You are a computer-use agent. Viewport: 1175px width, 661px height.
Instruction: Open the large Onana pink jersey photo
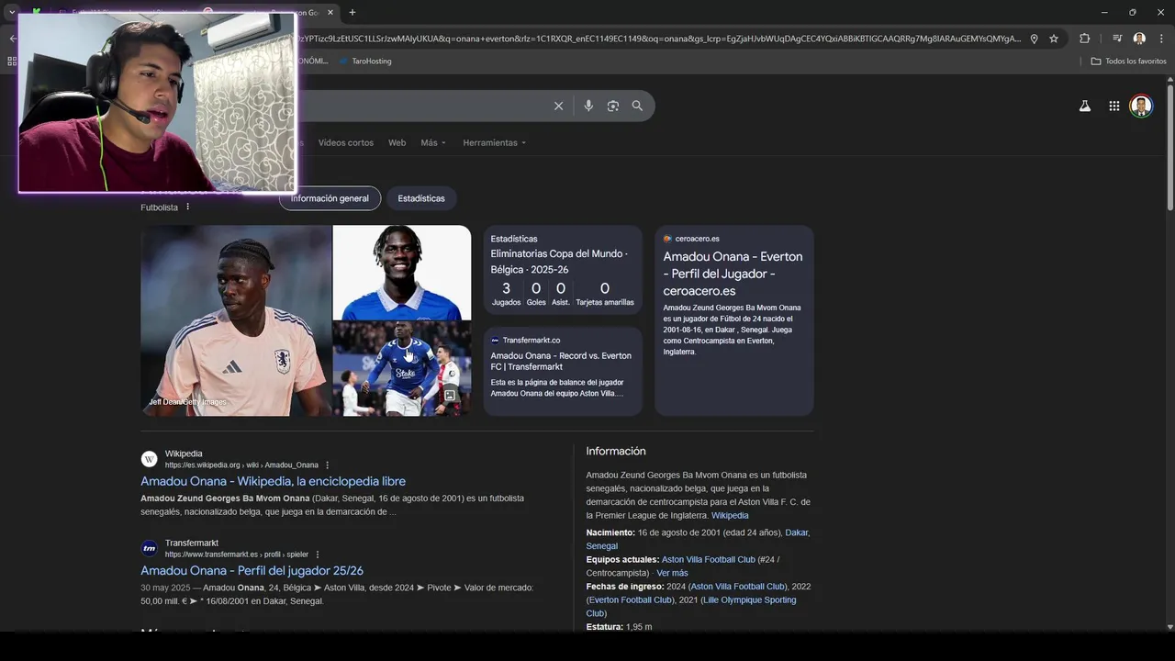coord(236,320)
